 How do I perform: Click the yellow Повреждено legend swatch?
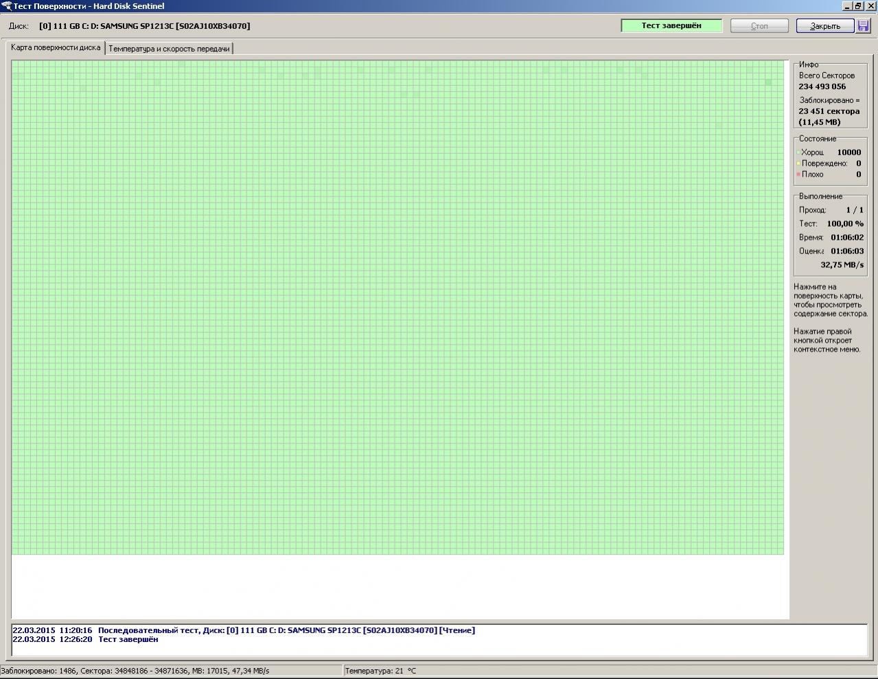click(798, 163)
